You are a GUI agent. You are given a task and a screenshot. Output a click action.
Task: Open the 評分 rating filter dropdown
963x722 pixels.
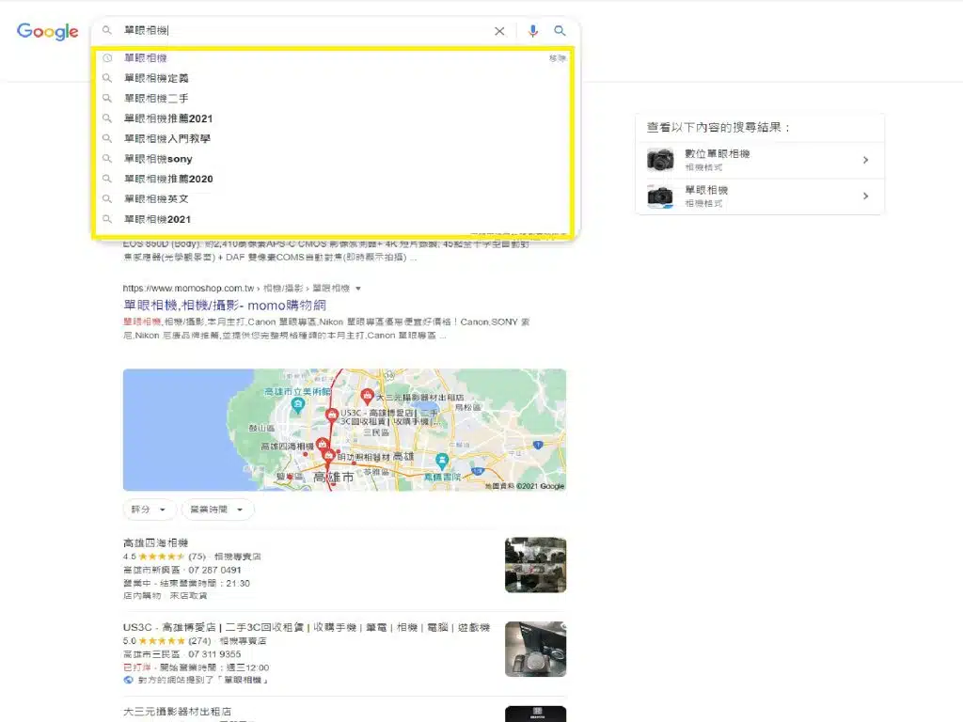(x=148, y=509)
